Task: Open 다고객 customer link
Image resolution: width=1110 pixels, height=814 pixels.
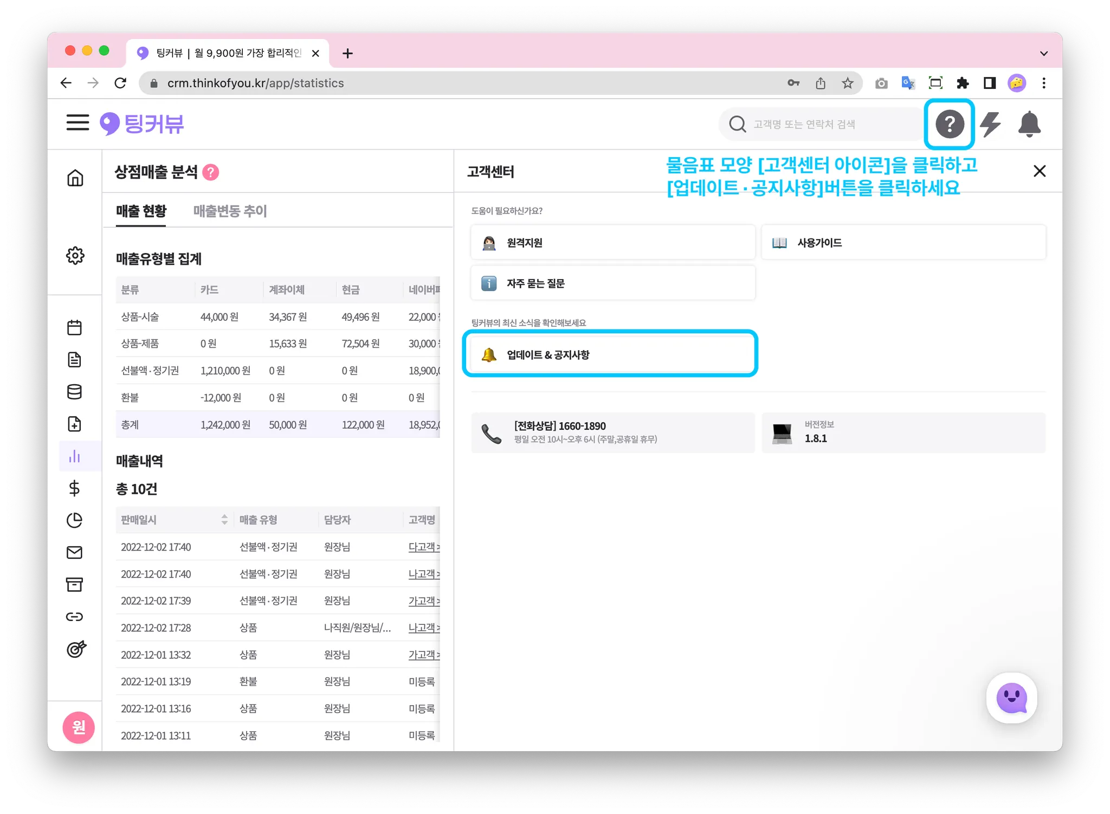Action: click(x=422, y=547)
